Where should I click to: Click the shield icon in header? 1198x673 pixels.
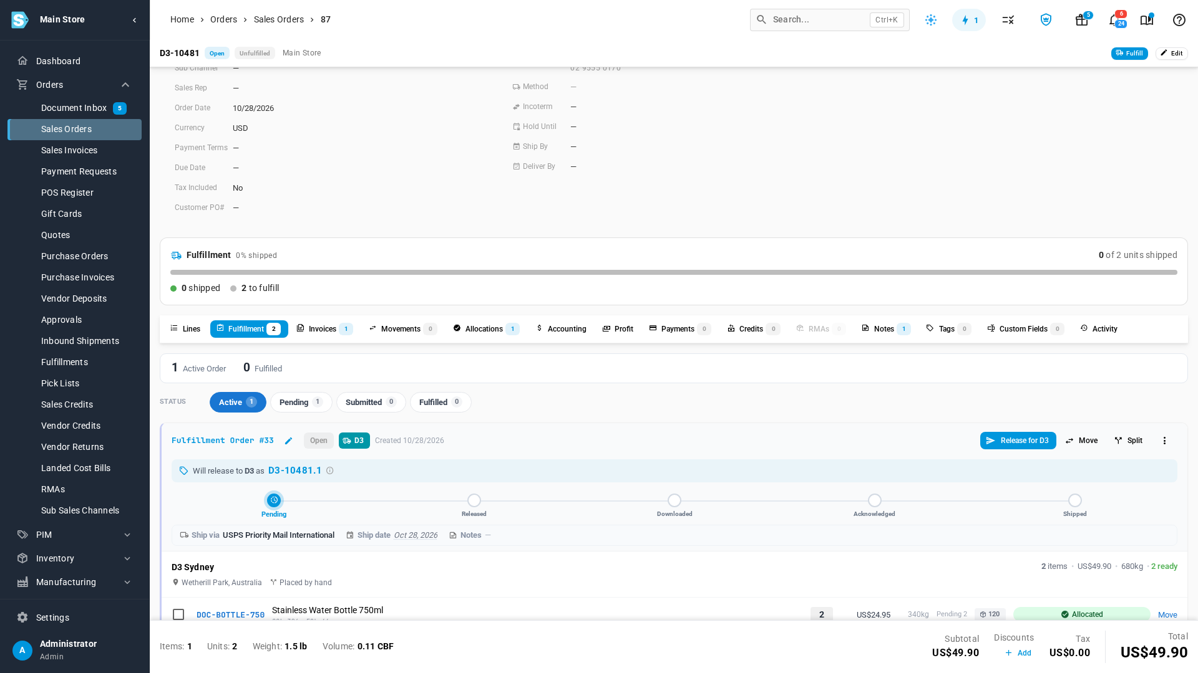(x=1046, y=20)
